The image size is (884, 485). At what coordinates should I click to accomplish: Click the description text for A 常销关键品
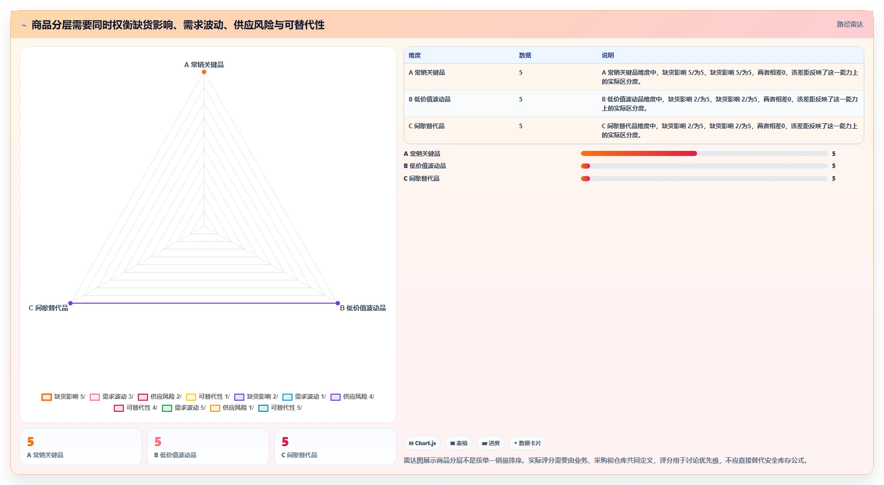pyautogui.click(x=730, y=77)
